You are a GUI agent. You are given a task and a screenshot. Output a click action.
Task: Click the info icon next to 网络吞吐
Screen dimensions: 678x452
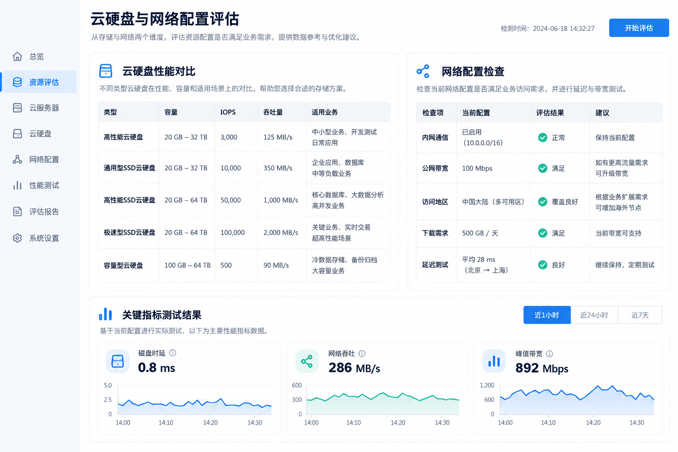coord(362,353)
